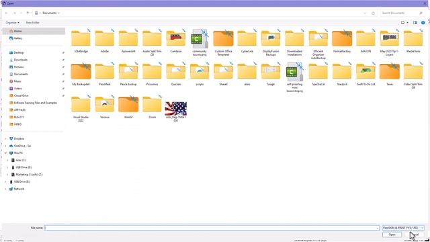Viewport: 430px width, 242px height.
Task: Open the Custom Office Templates folder
Action: [223, 42]
